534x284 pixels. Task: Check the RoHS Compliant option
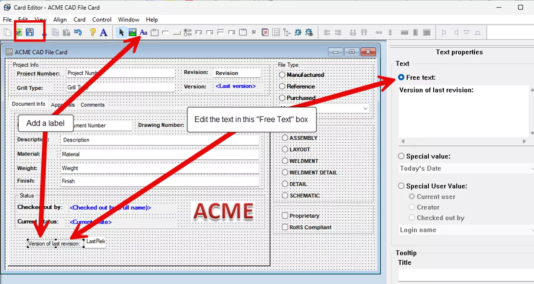[285, 226]
